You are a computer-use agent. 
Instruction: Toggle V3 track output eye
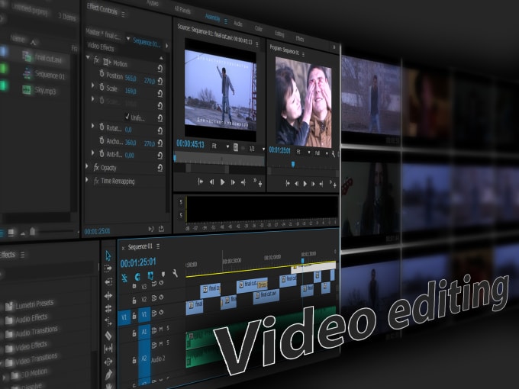161,283
